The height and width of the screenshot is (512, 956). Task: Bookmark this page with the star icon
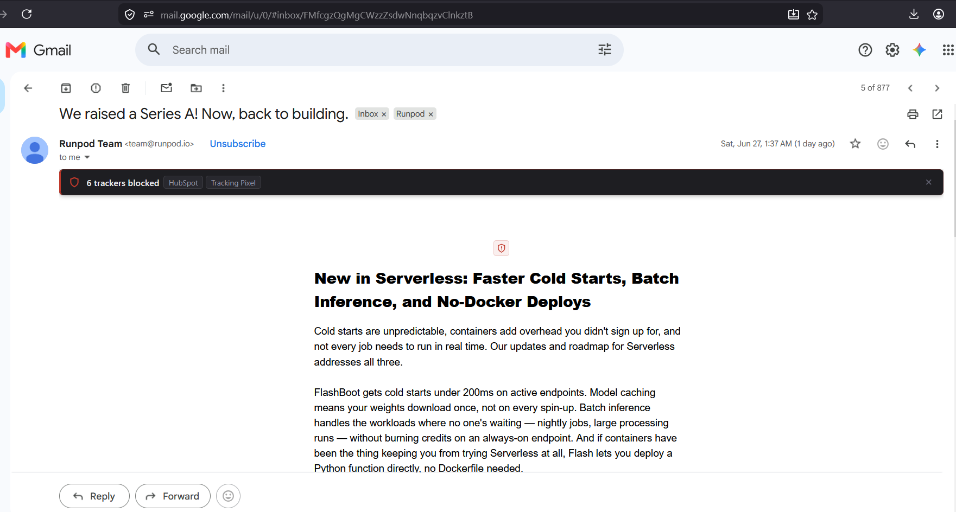812,15
